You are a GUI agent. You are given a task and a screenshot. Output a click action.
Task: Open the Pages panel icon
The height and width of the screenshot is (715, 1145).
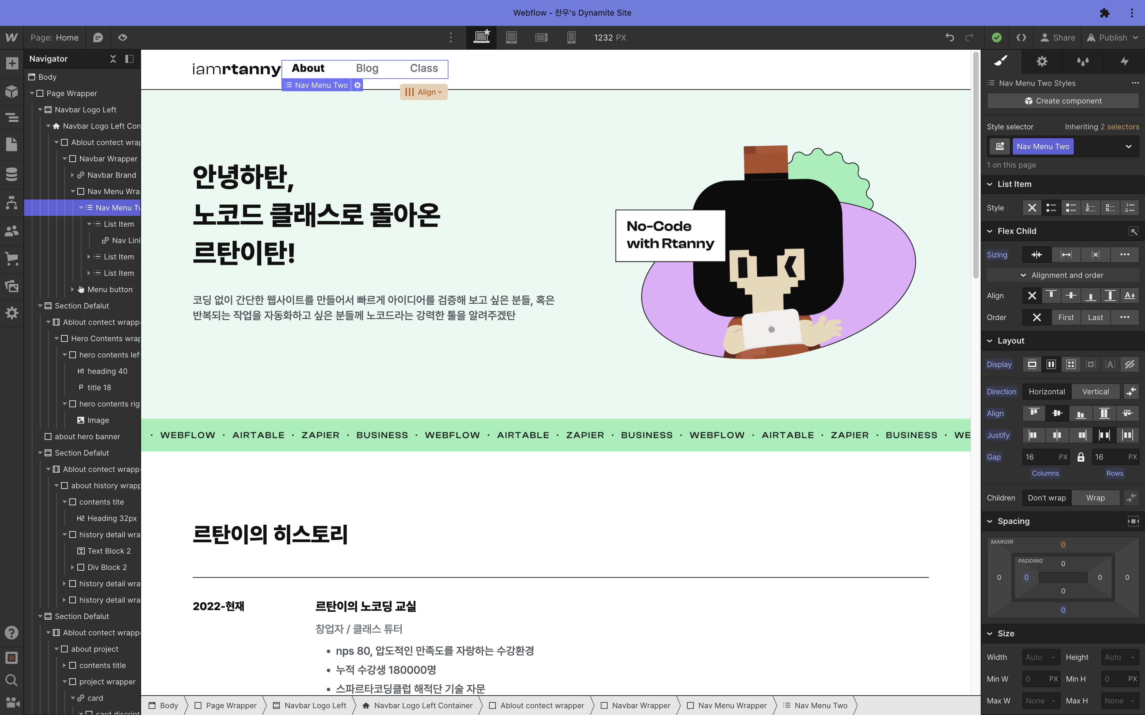tap(12, 144)
